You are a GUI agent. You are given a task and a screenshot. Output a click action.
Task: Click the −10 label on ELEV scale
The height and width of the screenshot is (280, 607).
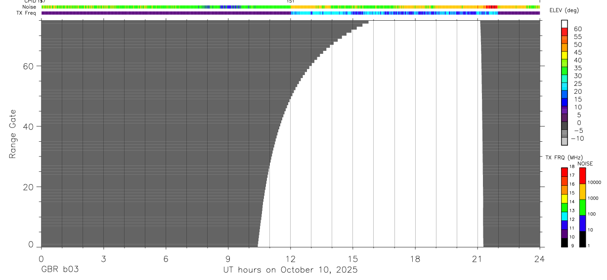[577, 139]
